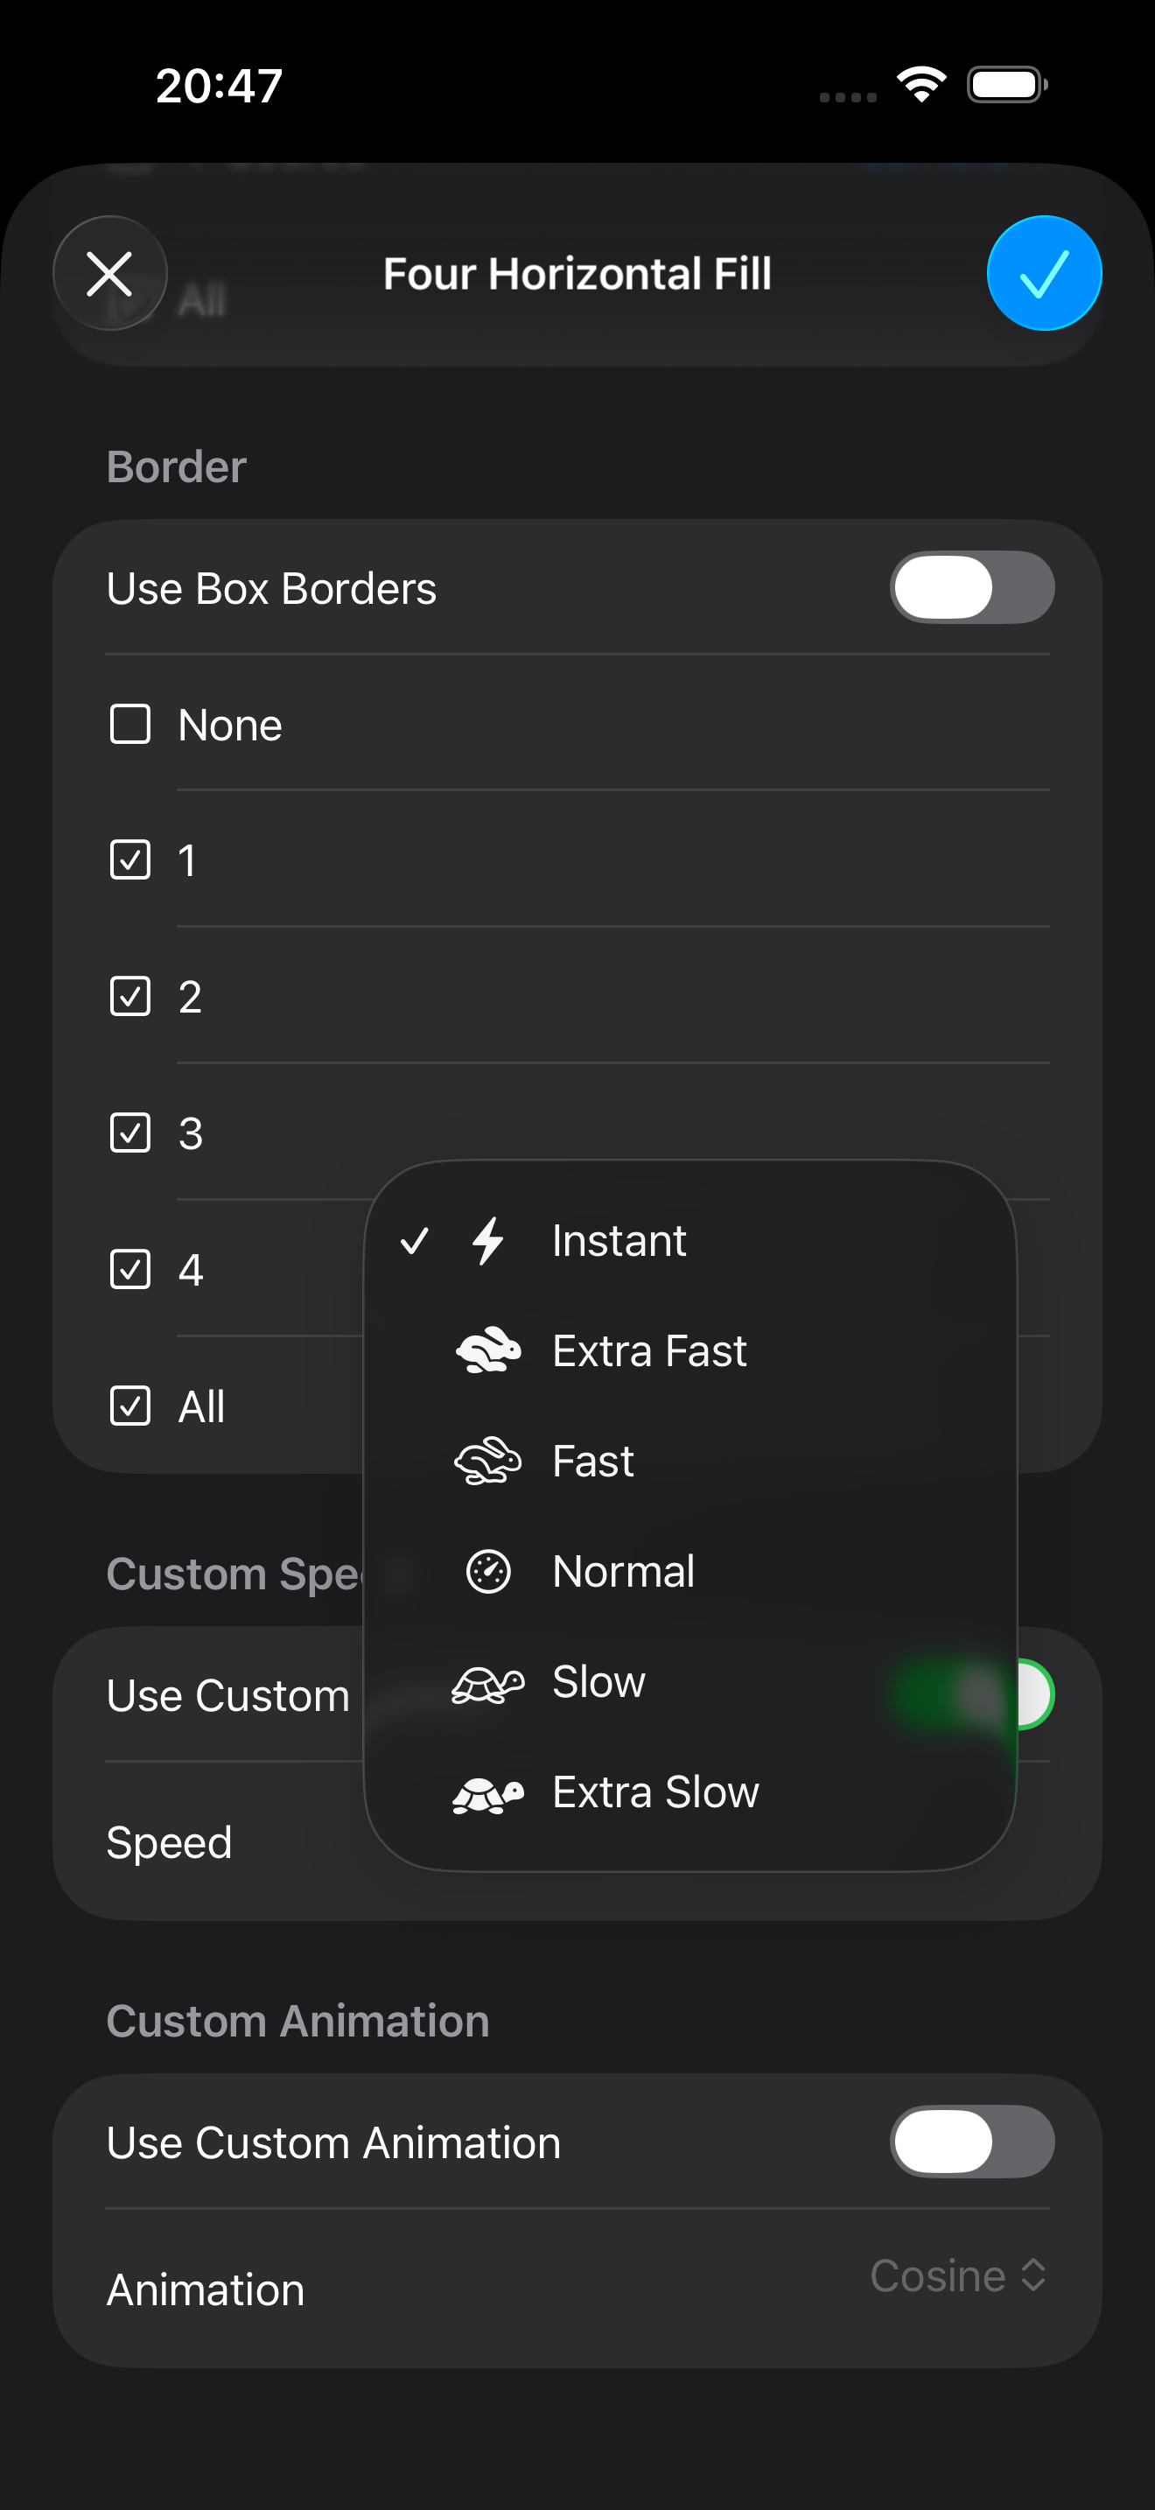Tap the Extra Slow filled tortoise icon
1155x2510 pixels.
click(x=488, y=1791)
